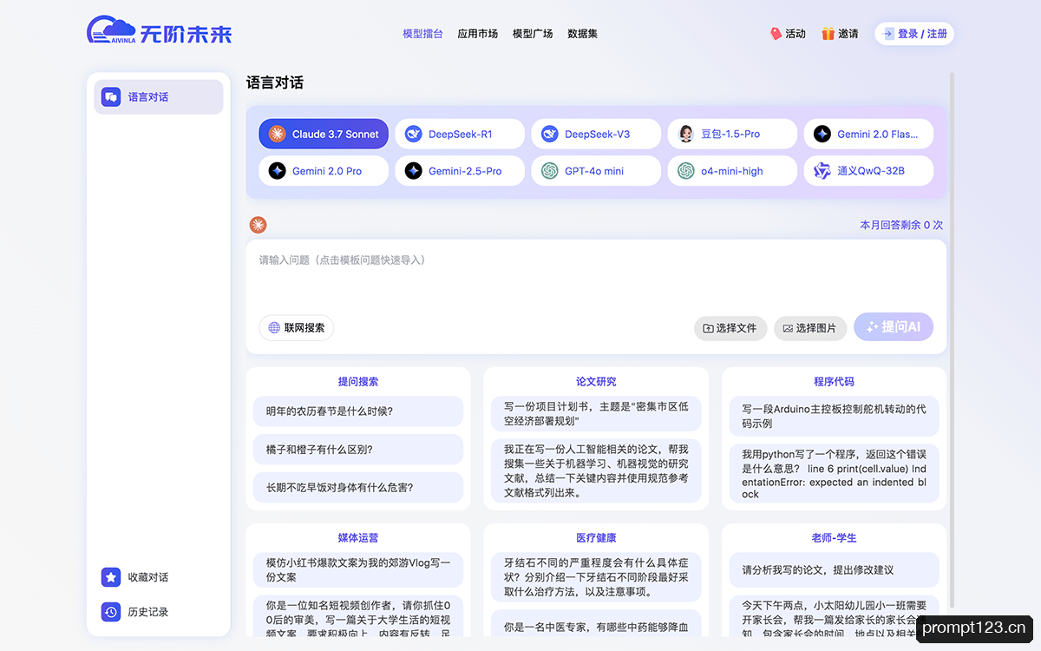
Task: Pick the 牙结石 symptoms template
Action: (596, 577)
